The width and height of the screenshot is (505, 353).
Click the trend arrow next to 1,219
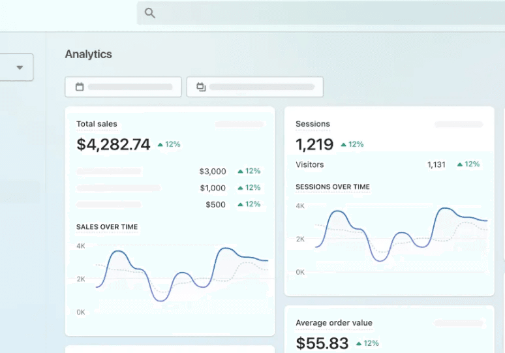(x=343, y=145)
